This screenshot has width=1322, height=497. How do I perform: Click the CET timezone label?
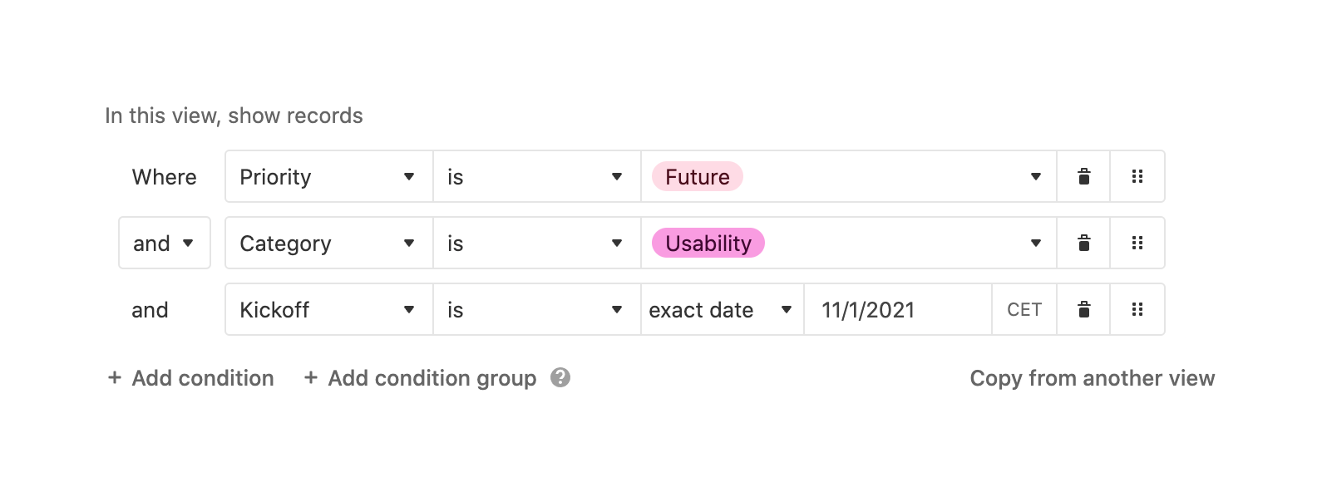pyautogui.click(x=1024, y=309)
